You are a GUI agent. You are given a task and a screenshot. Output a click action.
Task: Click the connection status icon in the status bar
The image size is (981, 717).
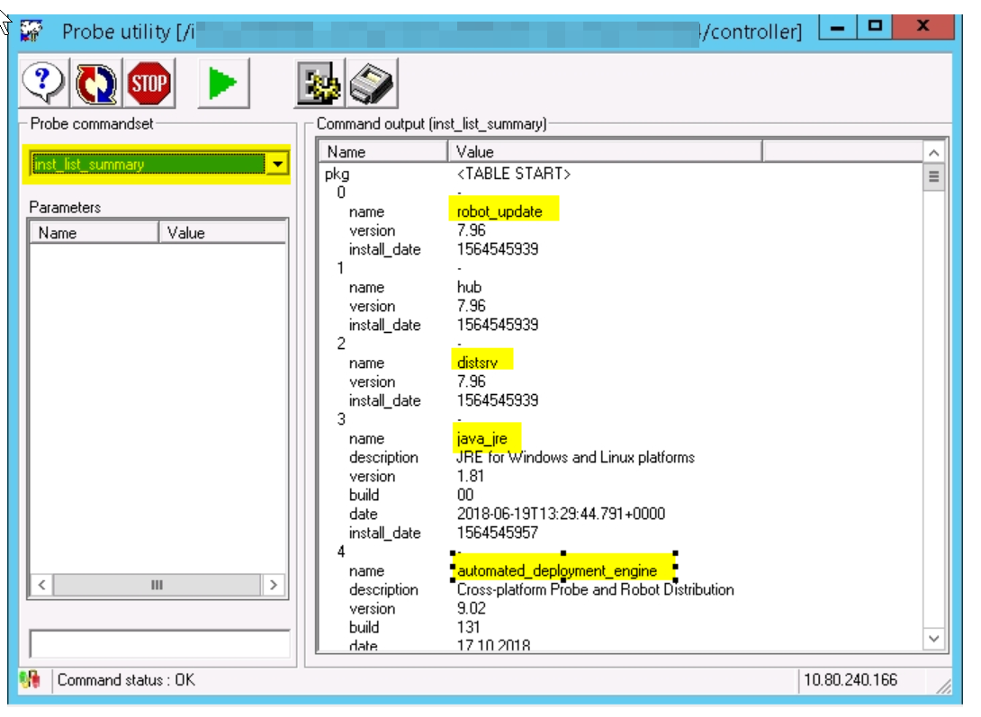30,680
